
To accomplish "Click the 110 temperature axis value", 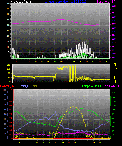I will click(x=114, y=105).
